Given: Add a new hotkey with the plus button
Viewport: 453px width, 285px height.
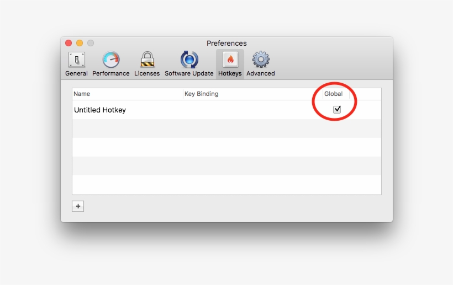Looking at the screenshot, I should [x=78, y=206].
